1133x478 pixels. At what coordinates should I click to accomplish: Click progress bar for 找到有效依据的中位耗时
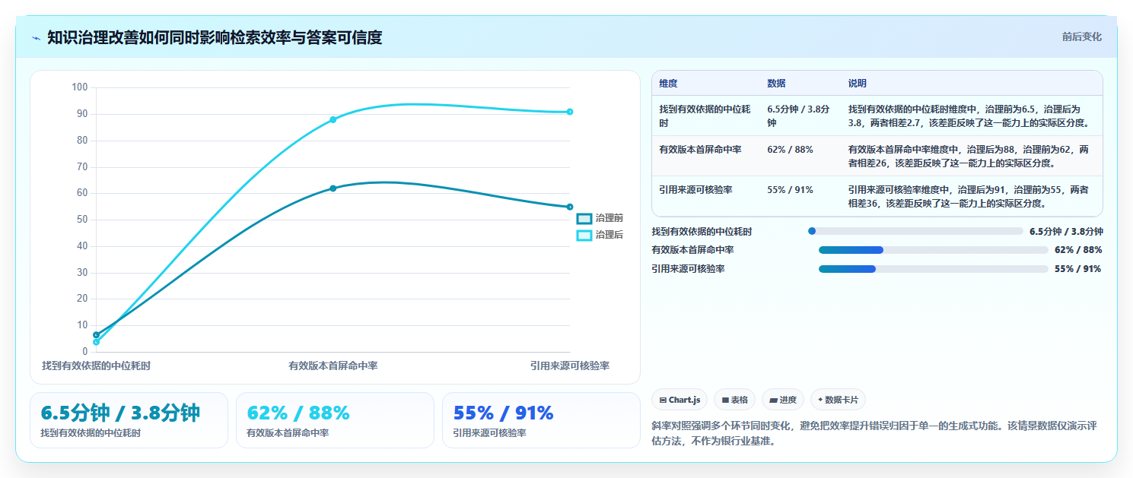(x=916, y=231)
